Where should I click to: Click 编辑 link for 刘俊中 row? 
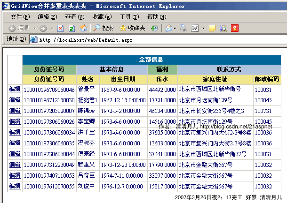[15, 186]
